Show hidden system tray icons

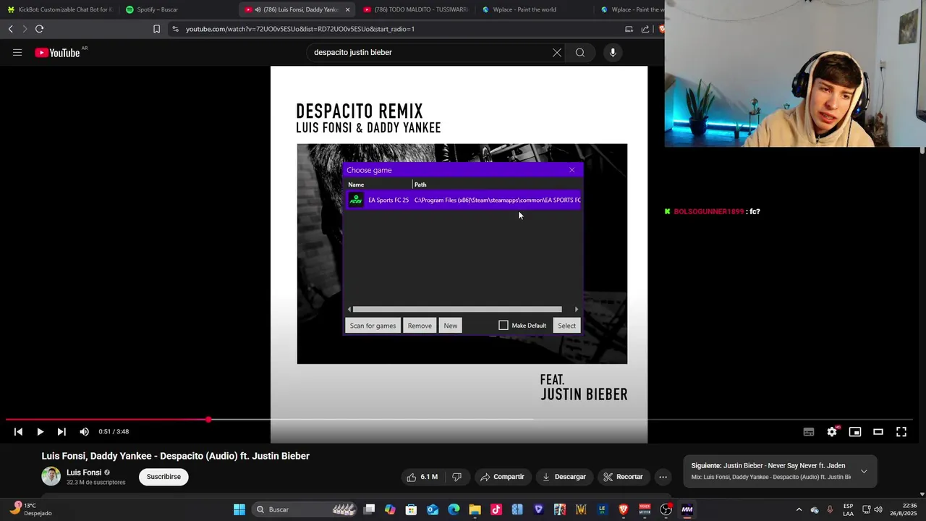[x=799, y=509]
